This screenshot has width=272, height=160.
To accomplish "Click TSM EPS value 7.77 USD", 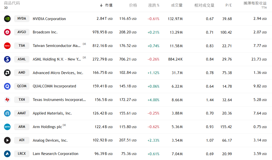I will tap(260, 46).
